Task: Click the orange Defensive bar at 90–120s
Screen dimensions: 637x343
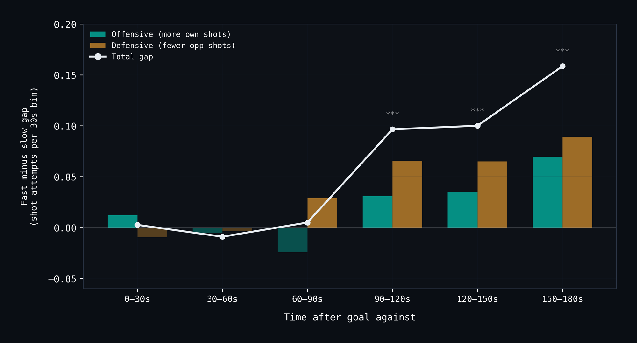Action: [407, 194]
